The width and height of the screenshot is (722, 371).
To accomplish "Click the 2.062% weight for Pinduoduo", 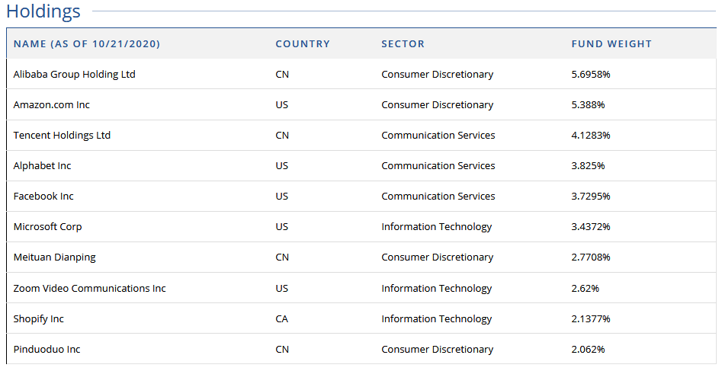I will [x=588, y=350].
